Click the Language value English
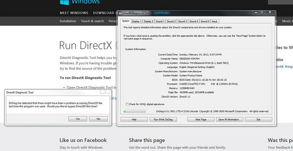Image resolution: width=293 pixels, height=151 pixels. pyautogui.click(x=197, y=67)
